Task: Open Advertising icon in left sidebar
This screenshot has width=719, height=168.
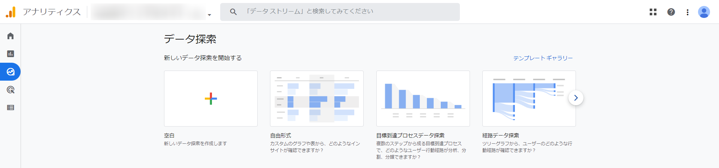Action: point(10,90)
